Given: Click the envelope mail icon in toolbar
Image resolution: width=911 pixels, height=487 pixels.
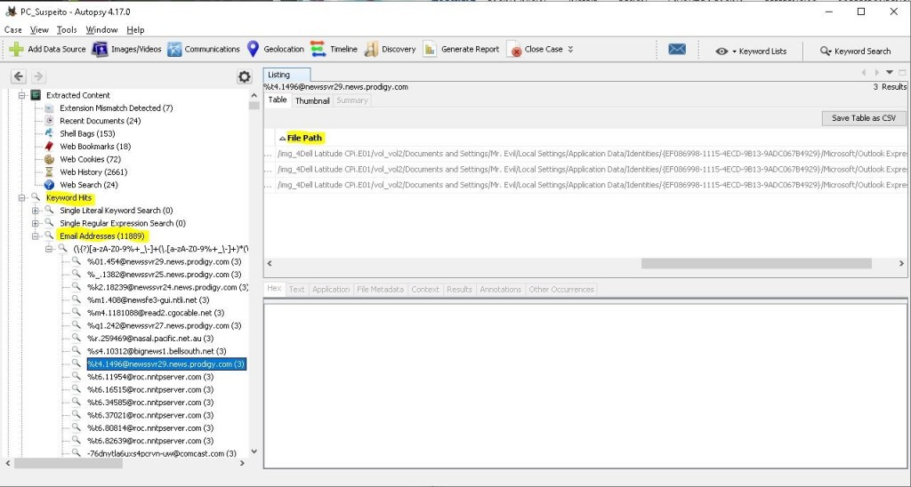Looking at the screenshot, I should click(x=677, y=51).
